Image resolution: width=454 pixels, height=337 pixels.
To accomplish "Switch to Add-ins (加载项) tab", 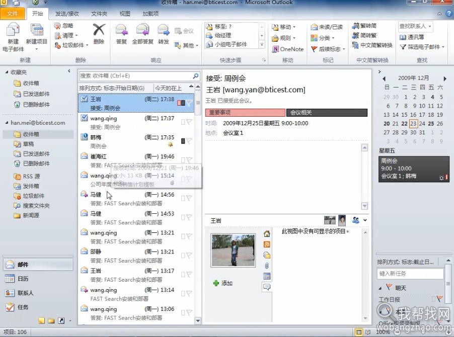I will coord(150,14).
